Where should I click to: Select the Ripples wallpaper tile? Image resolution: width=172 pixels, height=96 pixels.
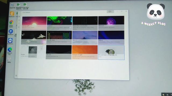[x=33, y=52]
